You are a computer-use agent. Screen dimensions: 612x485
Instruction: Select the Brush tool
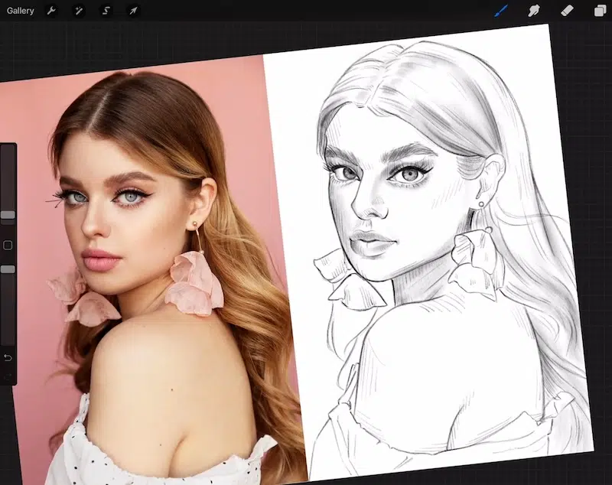pyautogui.click(x=501, y=11)
